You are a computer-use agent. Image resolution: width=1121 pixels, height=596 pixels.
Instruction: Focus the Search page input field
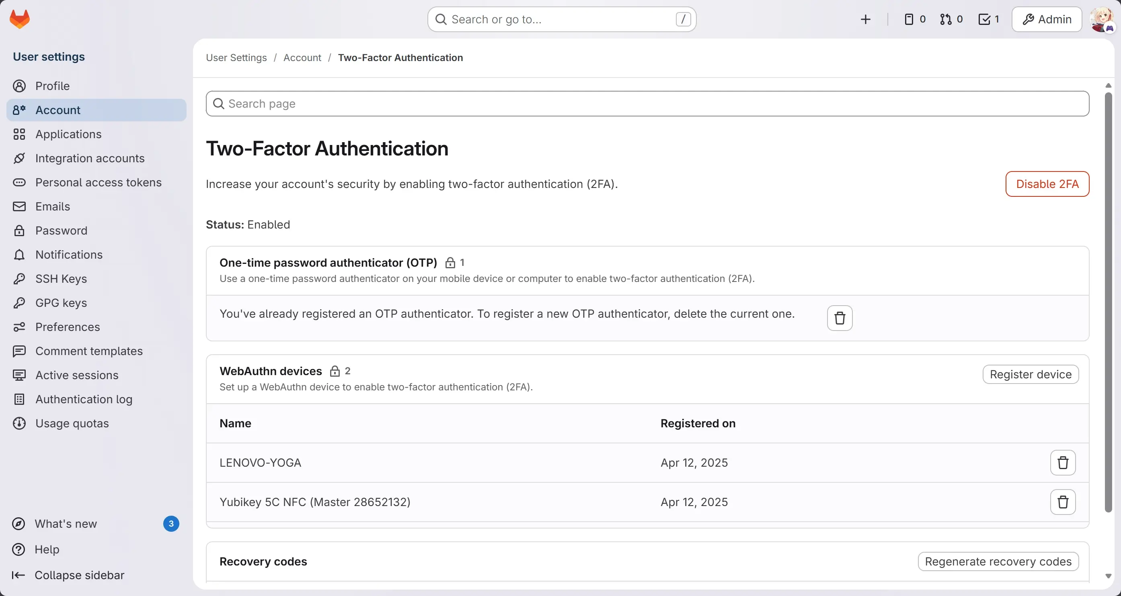(x=647, y=104)
